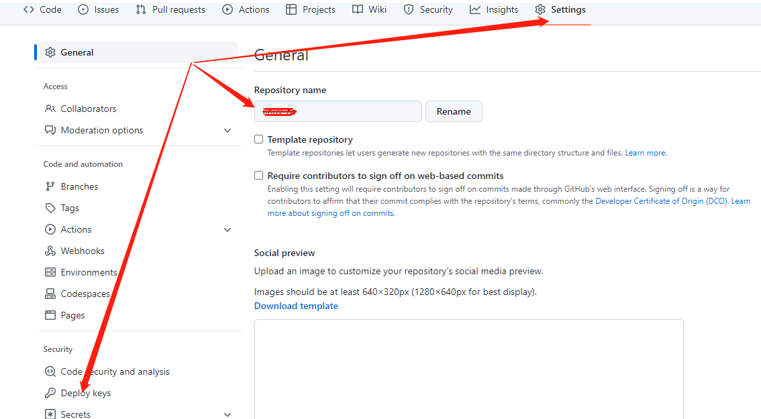761x419 pixels.
Task: Click the Deploy keys key icon
Action: 50,393
